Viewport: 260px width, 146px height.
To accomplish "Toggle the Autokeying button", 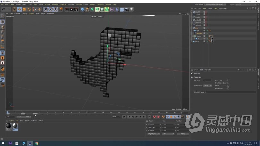I will point(158,117).
